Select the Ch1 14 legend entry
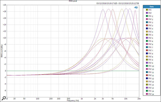The width and height of the screenshot is (161, 102). 150,91
